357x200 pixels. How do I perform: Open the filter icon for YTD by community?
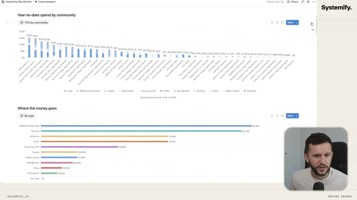[x=272, y=23]
